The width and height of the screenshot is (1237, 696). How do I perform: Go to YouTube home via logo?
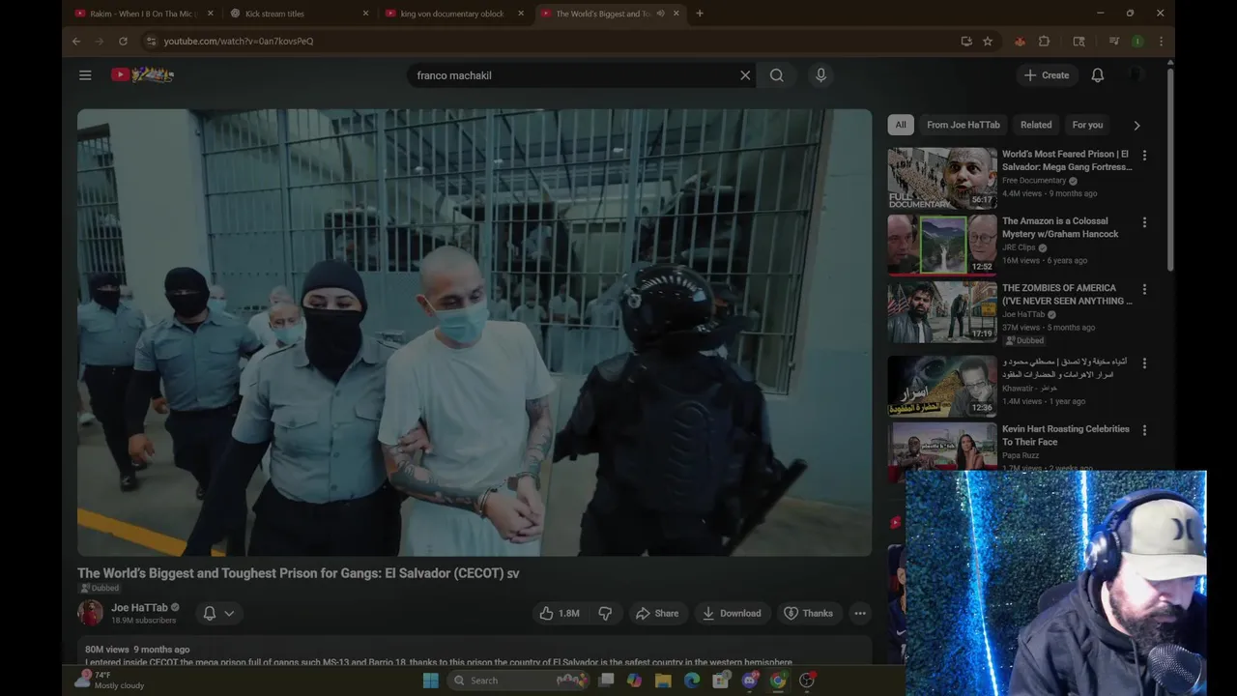[142, 74]
